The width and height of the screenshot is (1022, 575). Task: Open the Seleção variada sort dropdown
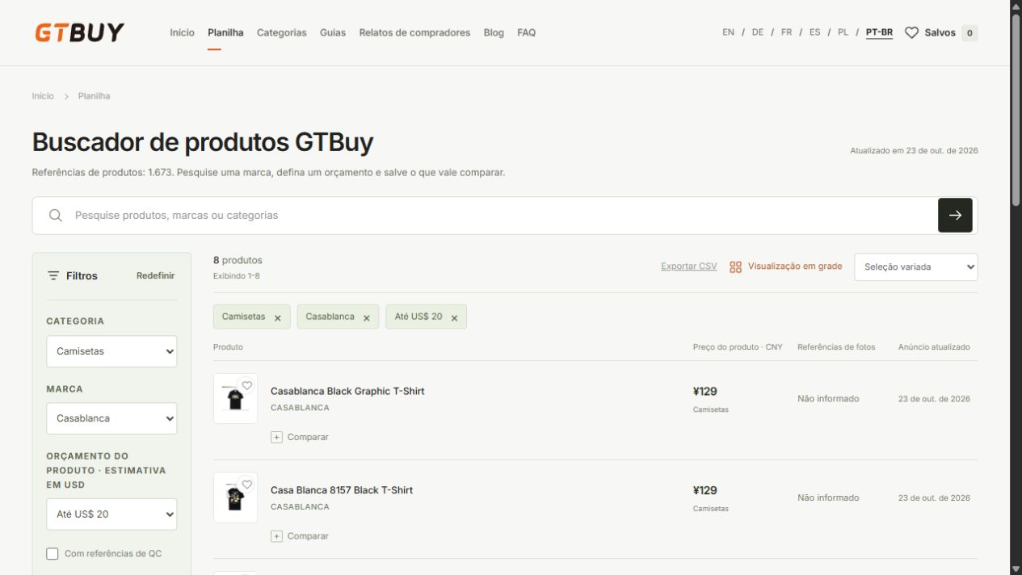(x=916, y=267)
